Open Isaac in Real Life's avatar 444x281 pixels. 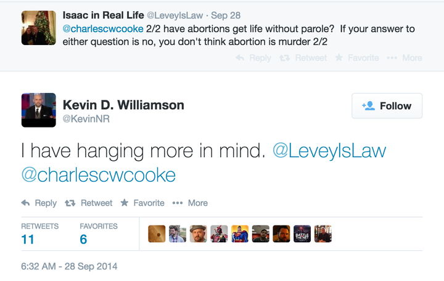[38, 28]
